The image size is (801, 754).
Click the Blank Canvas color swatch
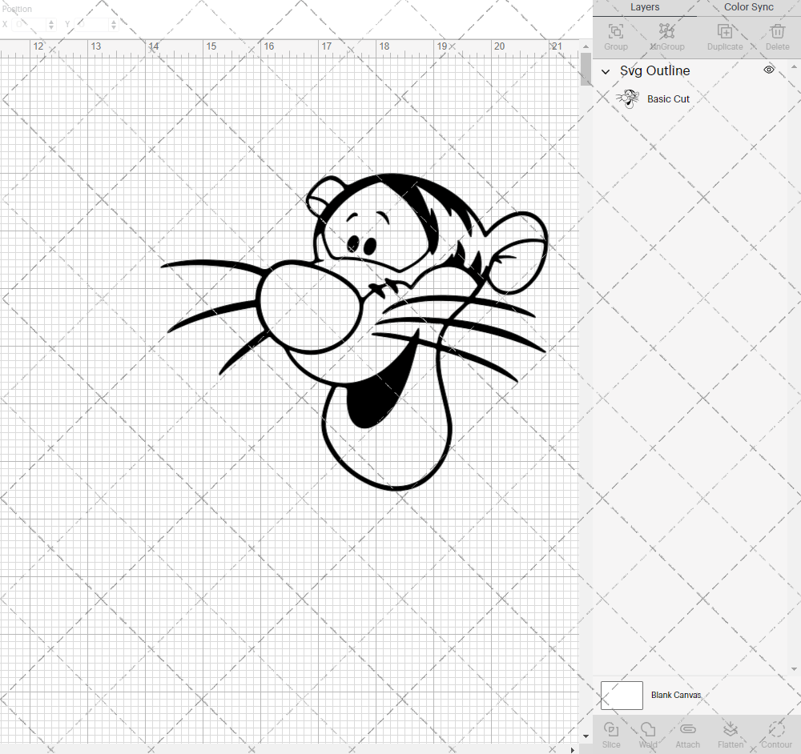tap(622, 696)
